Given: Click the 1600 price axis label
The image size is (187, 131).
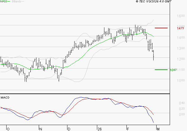Looking at the screenshot, I should (x=181, y=16).
